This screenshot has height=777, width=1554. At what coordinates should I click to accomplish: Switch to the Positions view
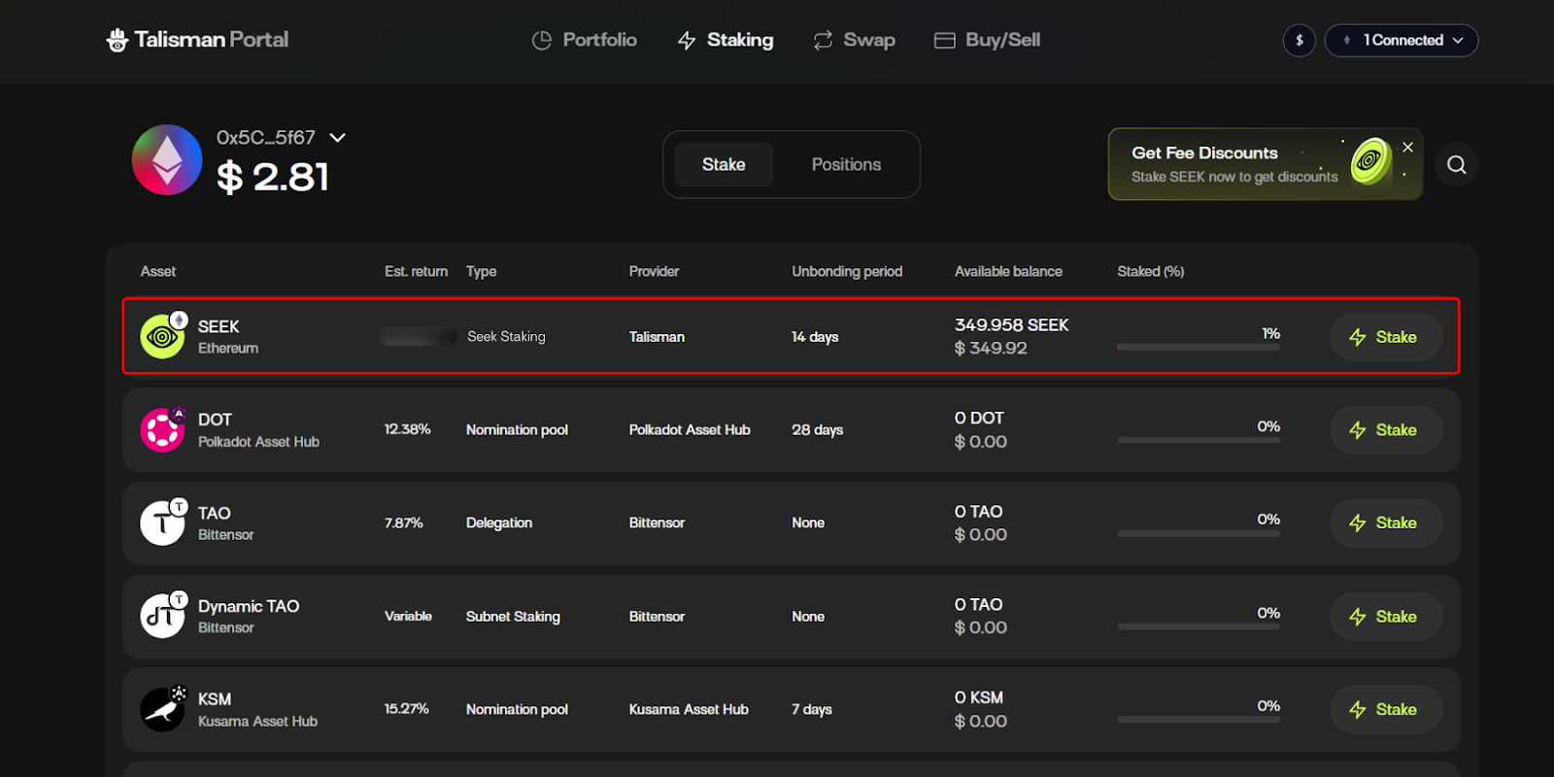pyautogui.click(x=846, y=165)
